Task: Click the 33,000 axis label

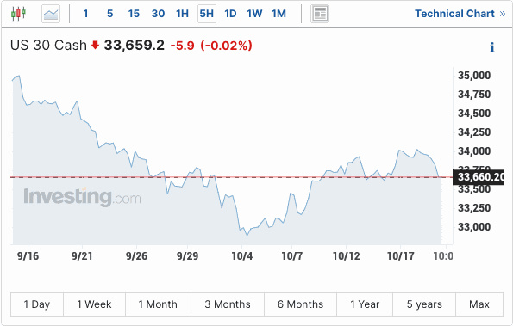Action: [474, 227]
